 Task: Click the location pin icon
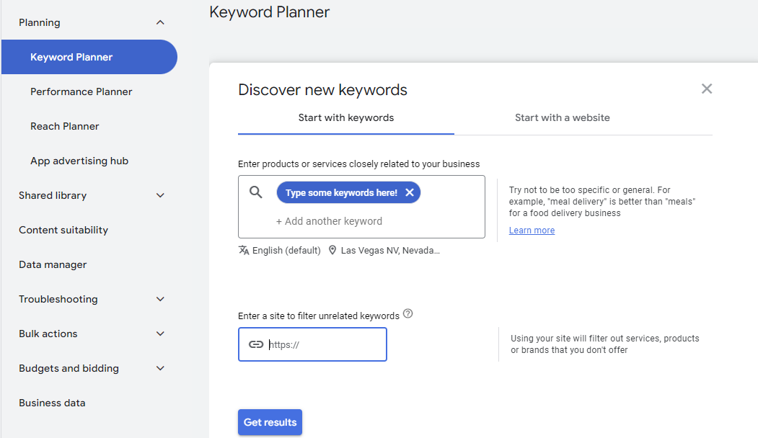point(332,250)
